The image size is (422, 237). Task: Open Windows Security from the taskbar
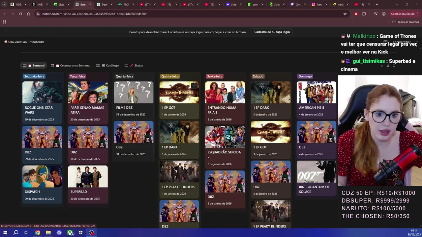coord(80,233)
